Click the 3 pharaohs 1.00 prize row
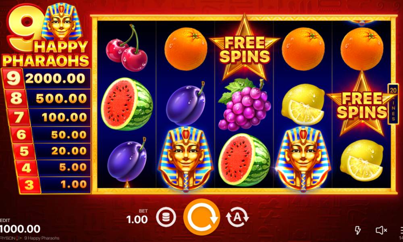 tap(55, 185)
